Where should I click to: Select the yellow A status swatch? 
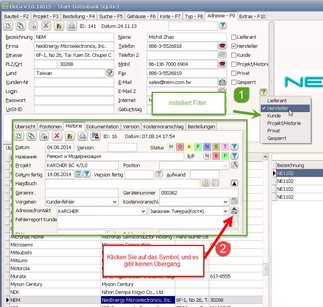tap(189, 147)
